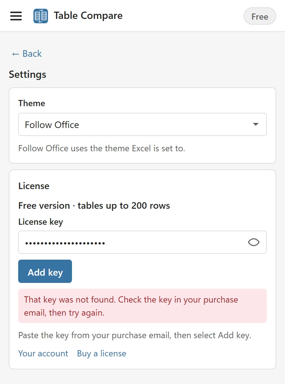Open the Buy a license link
Viewport: 285px width, 384px height.
[x=102, y=353]
